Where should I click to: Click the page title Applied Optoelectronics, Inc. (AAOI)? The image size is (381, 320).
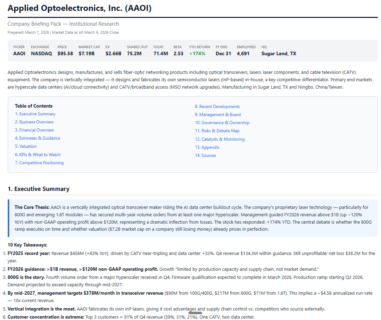point(80,8)
